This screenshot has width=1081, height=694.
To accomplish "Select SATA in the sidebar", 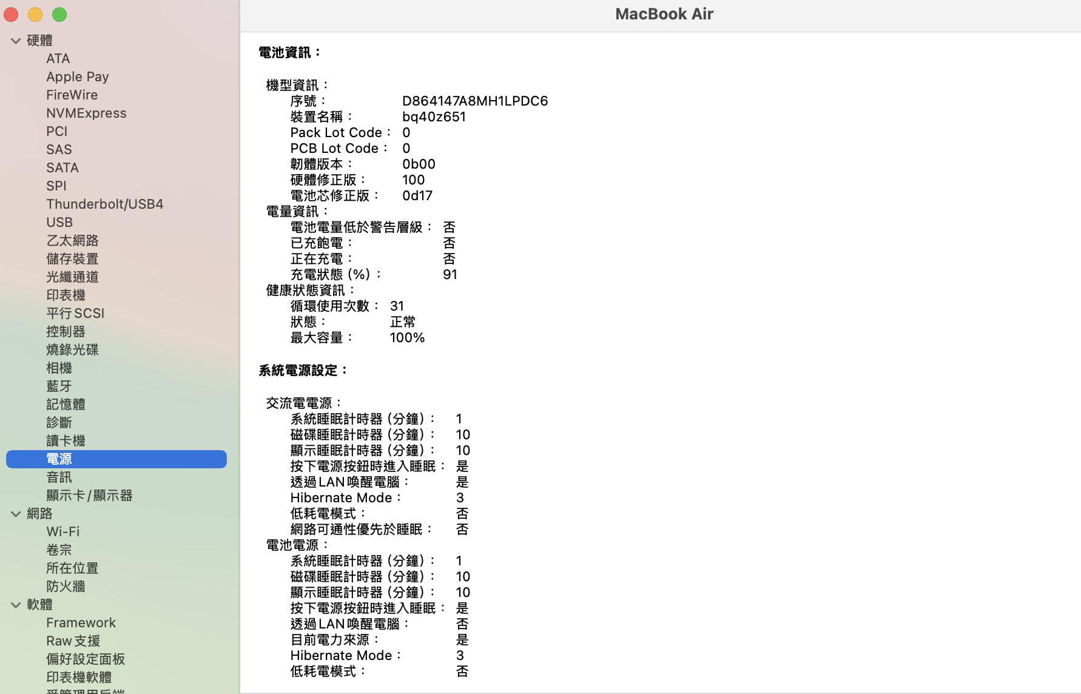I will click(x=62, y=168).
